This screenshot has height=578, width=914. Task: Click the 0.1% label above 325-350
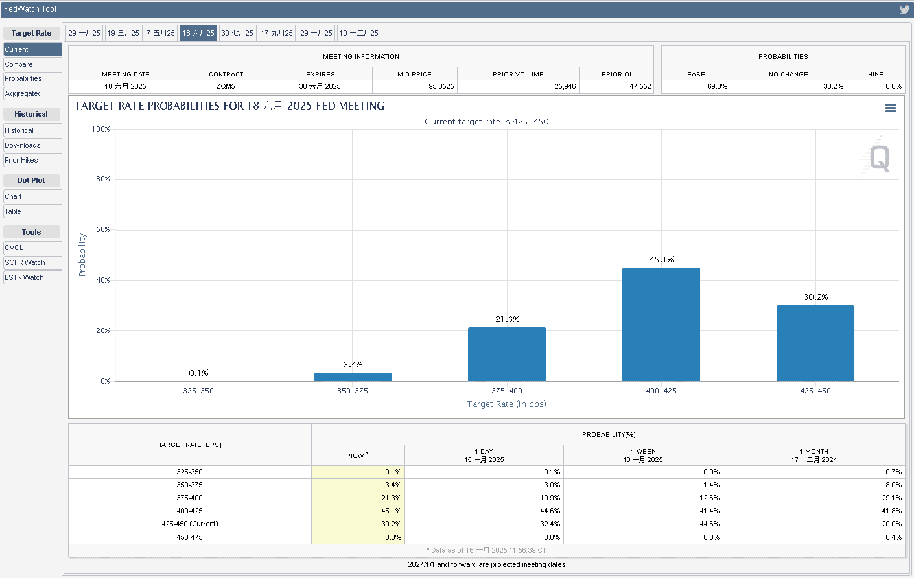(x=198, y=373)
